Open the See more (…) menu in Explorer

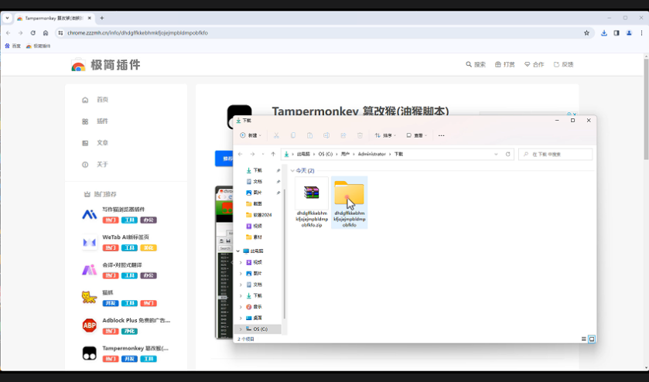coord(441,135)
